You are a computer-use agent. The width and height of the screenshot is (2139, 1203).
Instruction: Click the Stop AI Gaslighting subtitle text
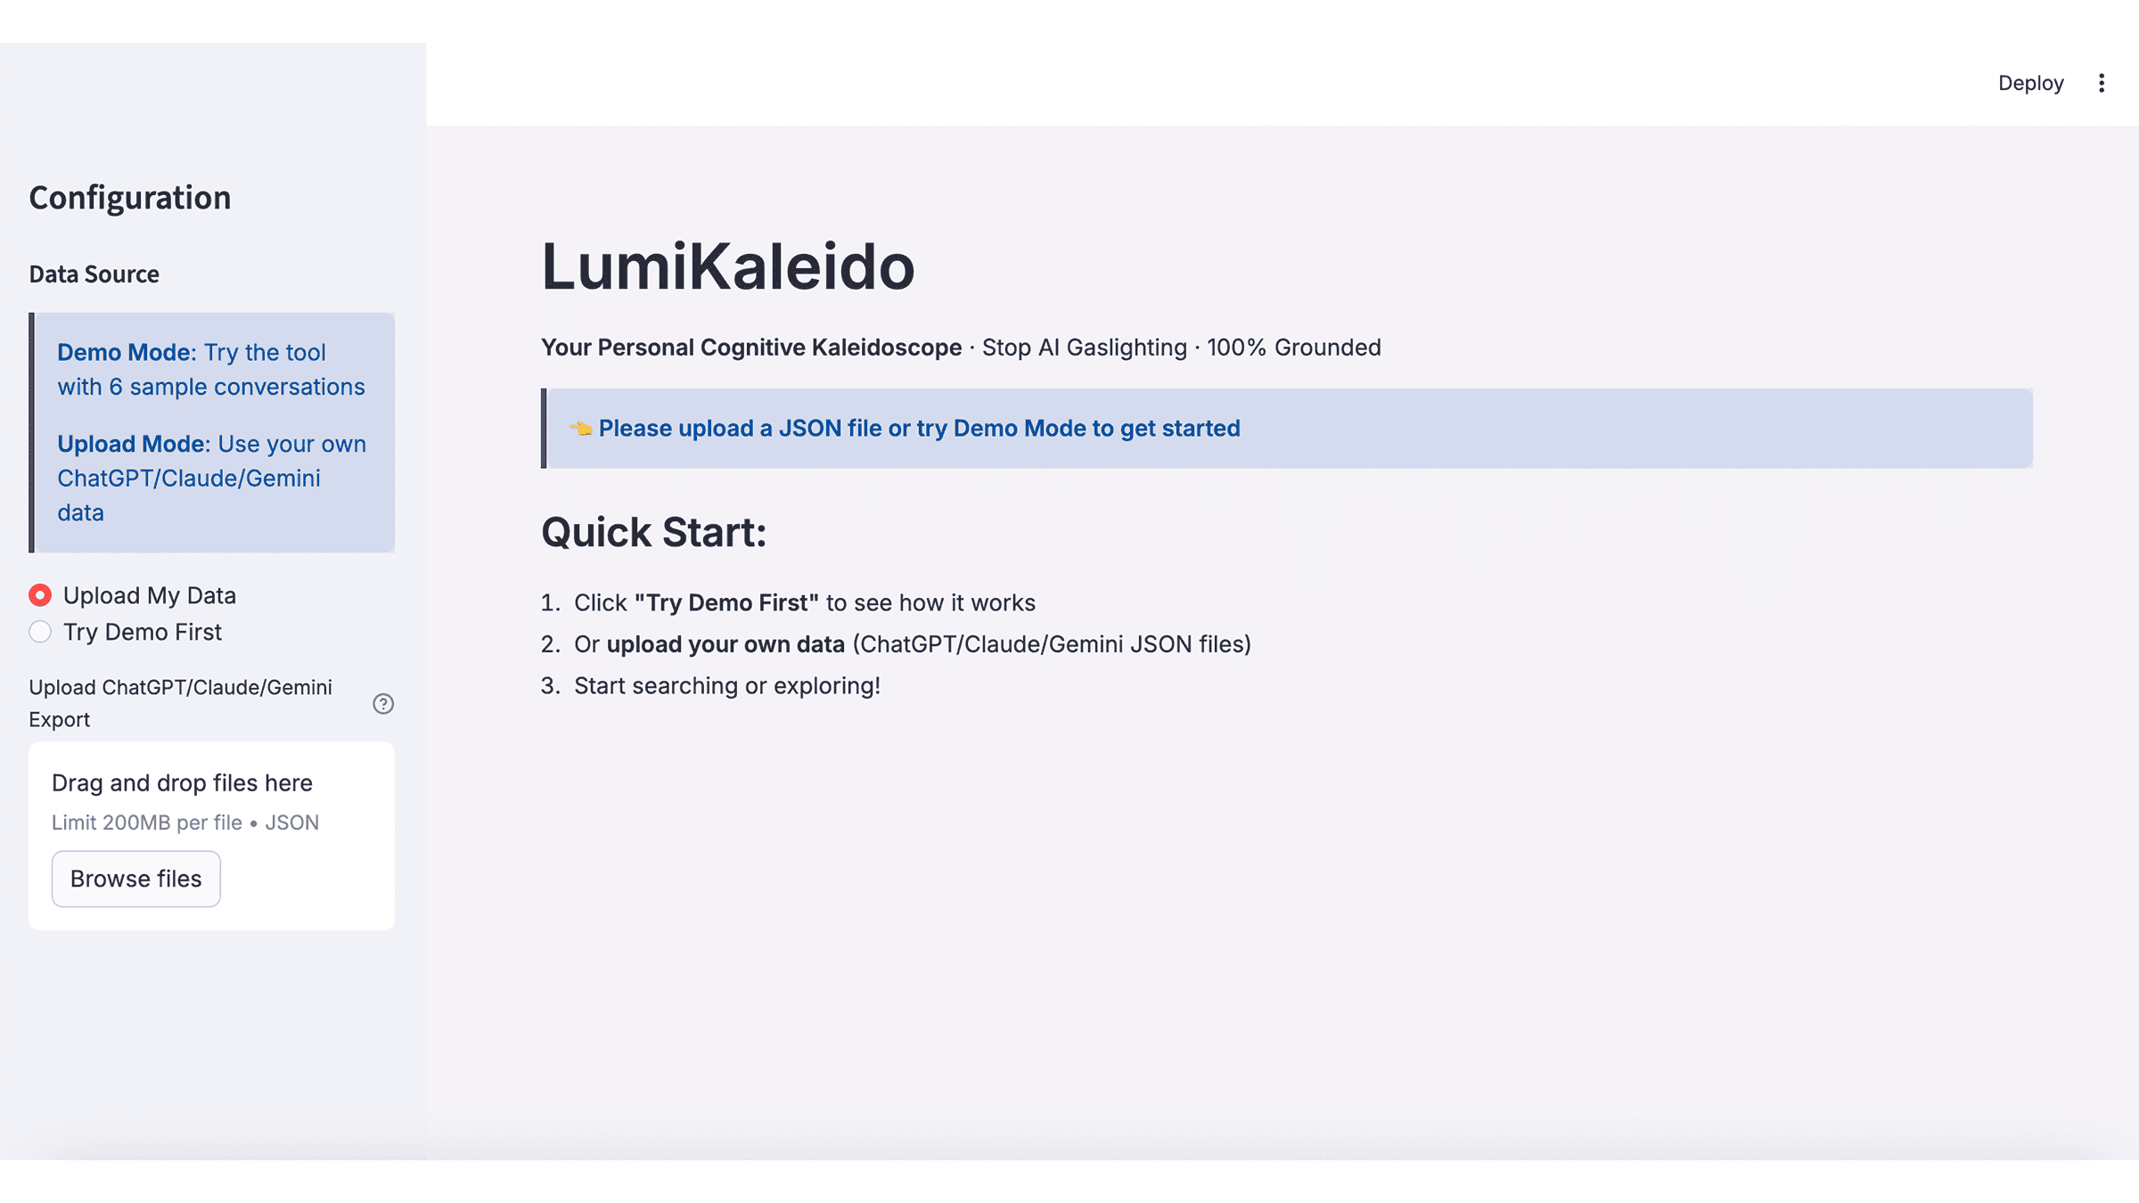(1083, 348)
